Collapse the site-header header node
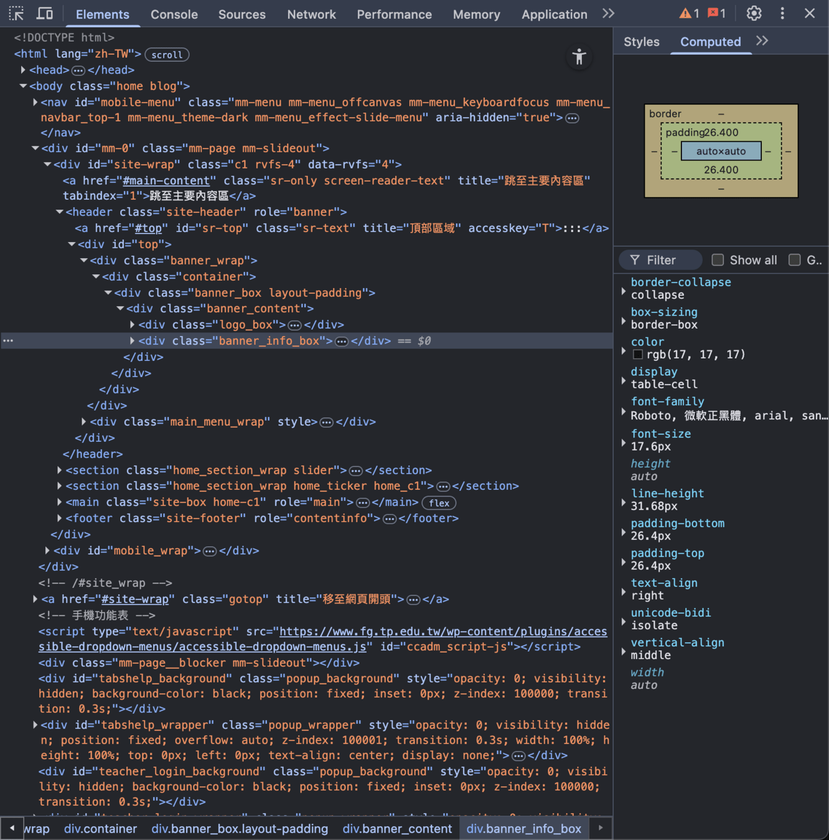 59,212
